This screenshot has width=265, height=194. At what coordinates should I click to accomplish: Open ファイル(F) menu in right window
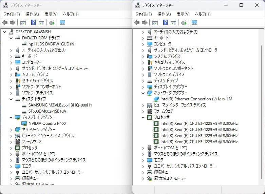144,14
